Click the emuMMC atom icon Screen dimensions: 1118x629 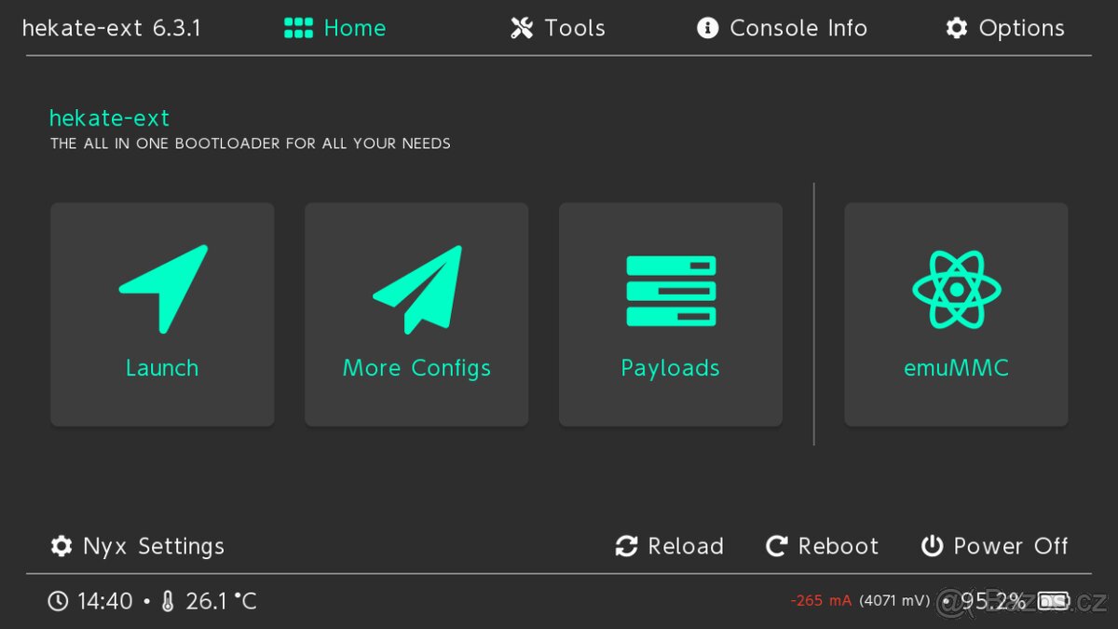(x=956, y=289)
